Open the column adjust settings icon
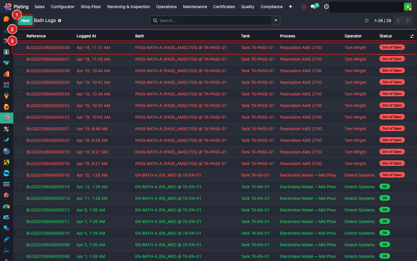The height and width of the screenshot is (261, 417). point(412,36)
